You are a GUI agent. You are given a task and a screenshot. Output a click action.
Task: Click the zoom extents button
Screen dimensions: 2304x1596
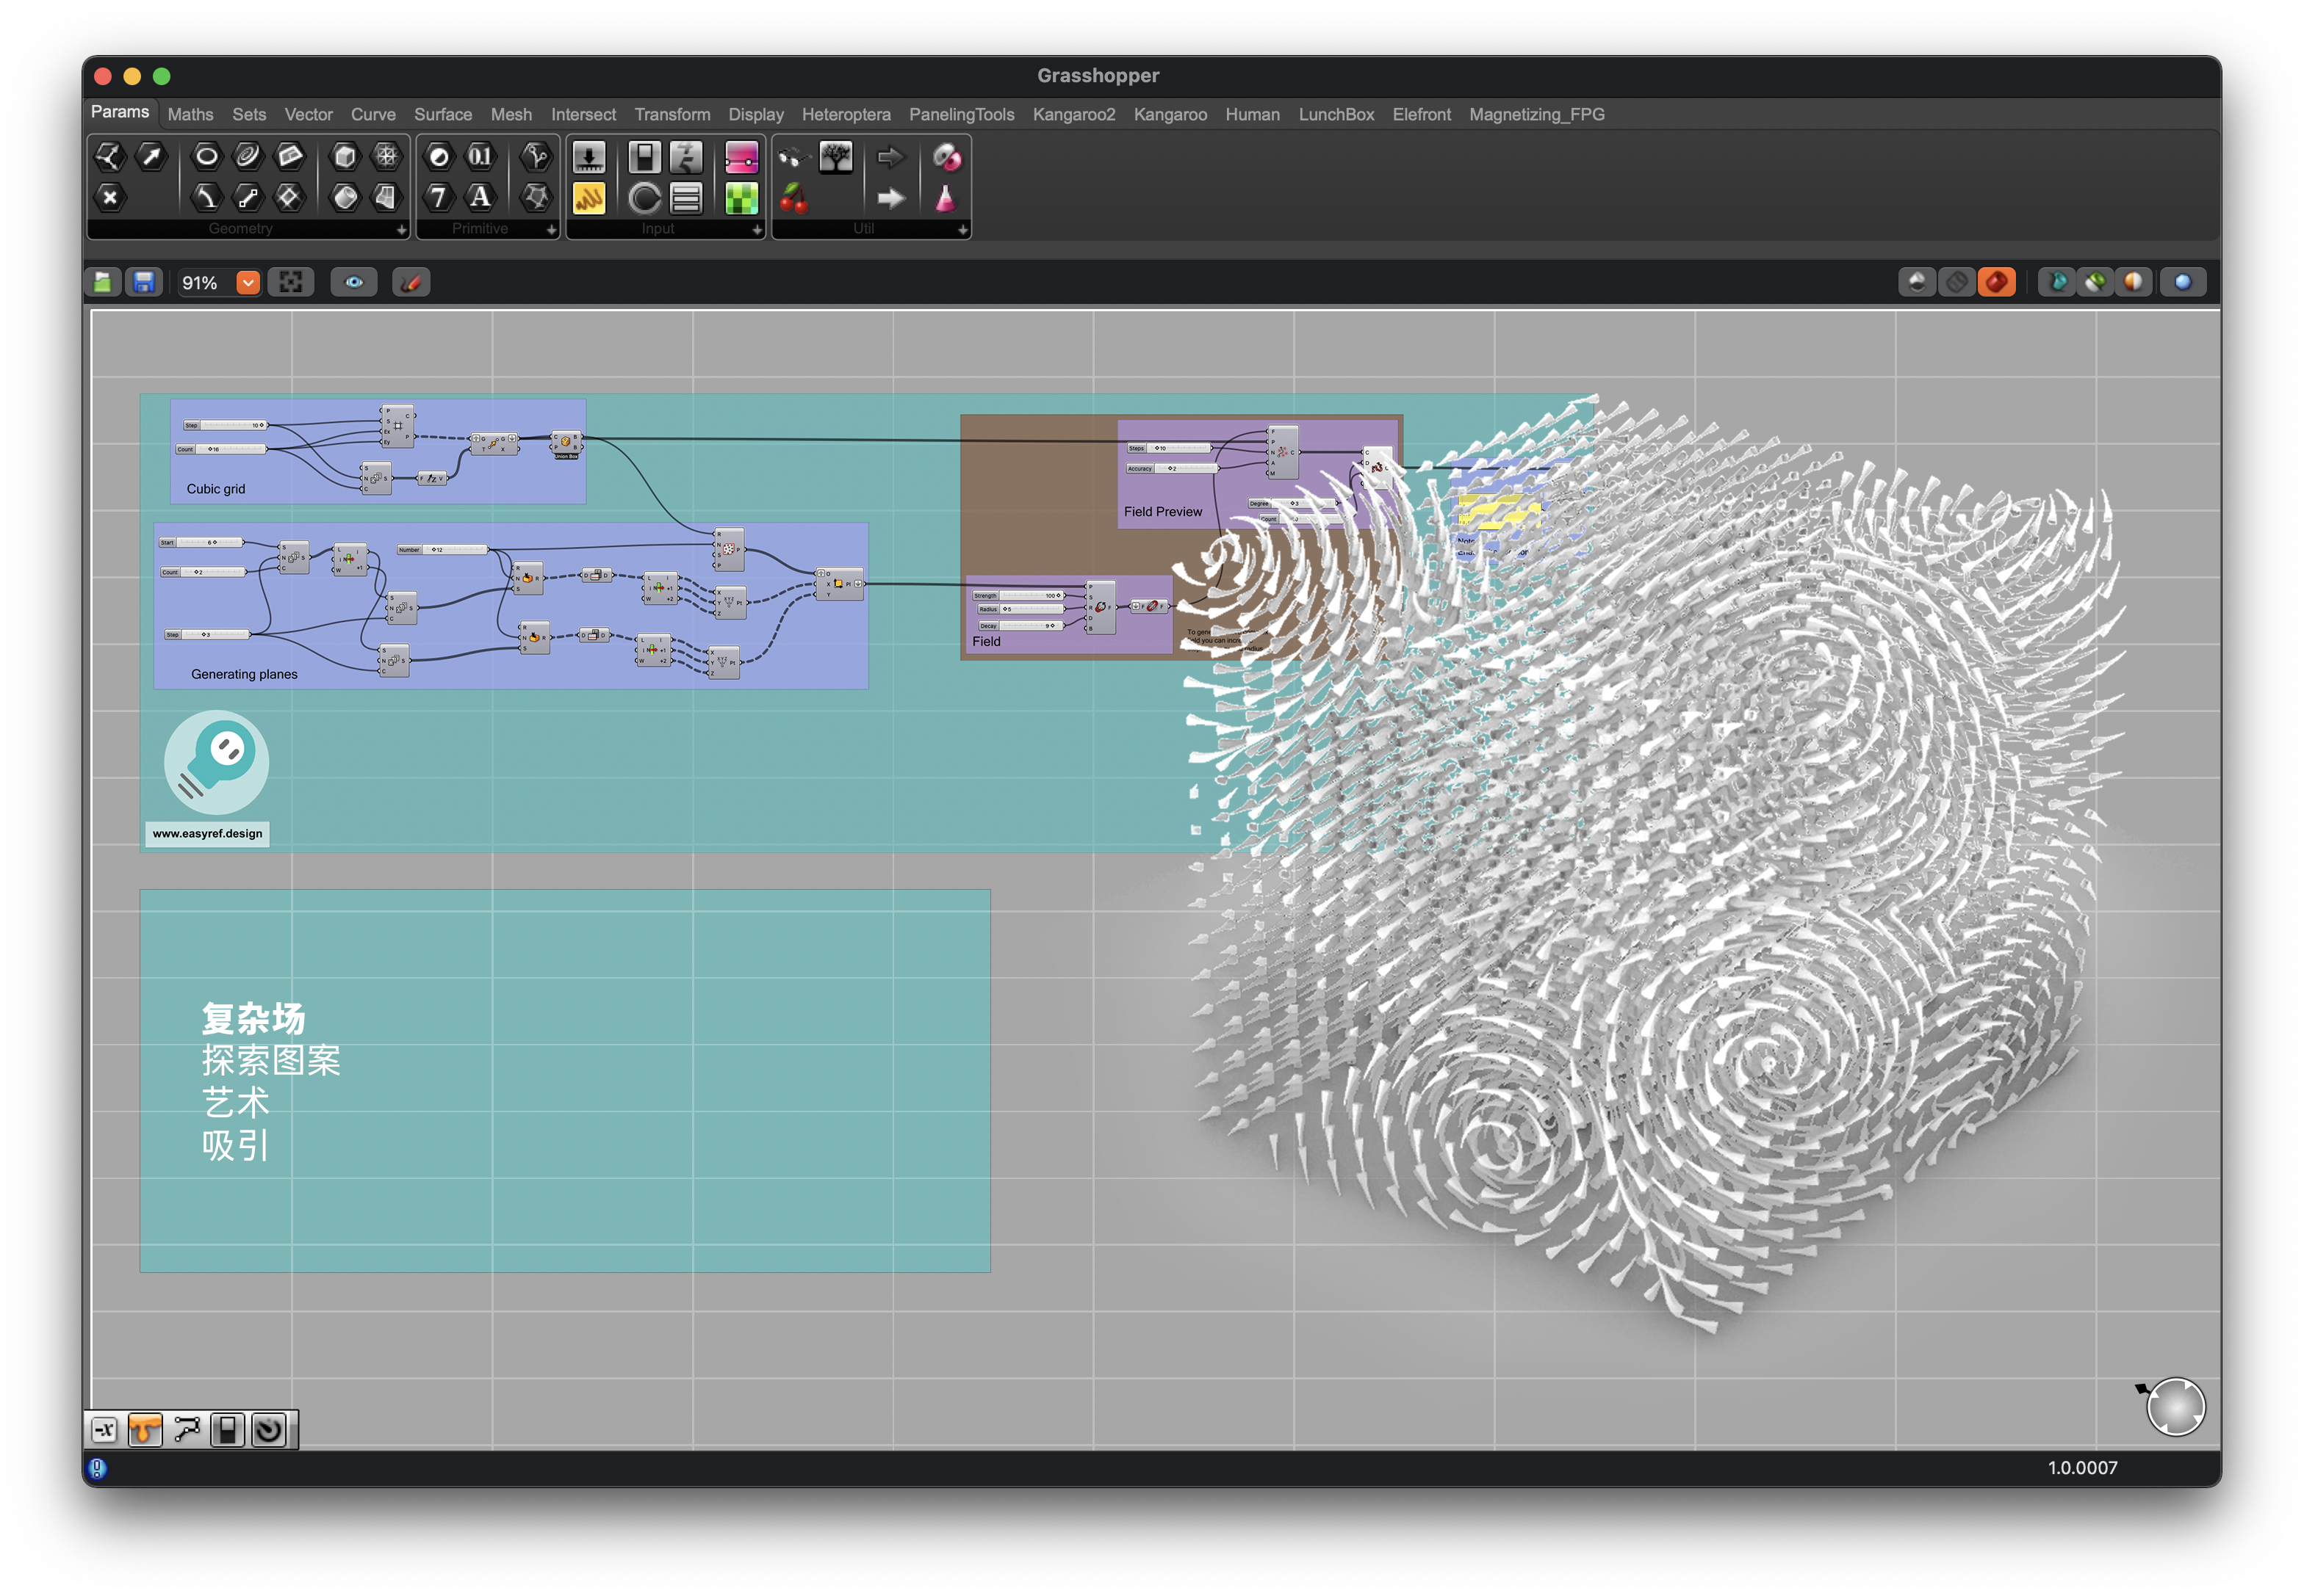(290, 283)
